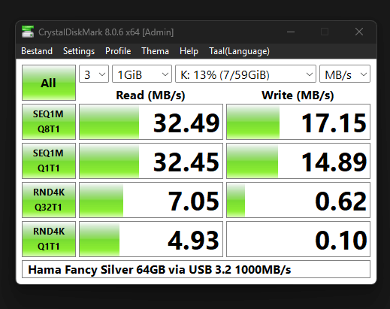The image size is (390, 309).
Task: Click the 14.89 write result cell
Action: click(x=298, y=161)
